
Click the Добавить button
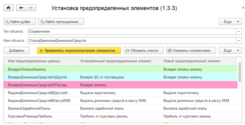17,50
